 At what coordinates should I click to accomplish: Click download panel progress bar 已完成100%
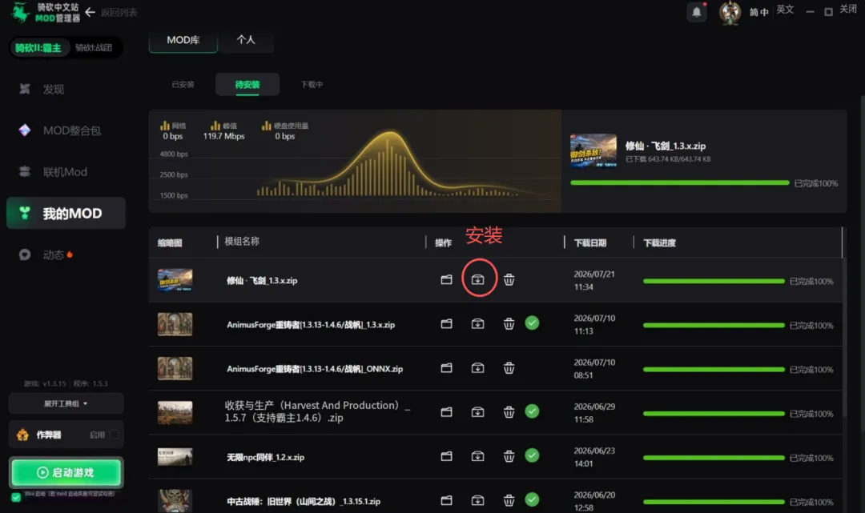680,182
